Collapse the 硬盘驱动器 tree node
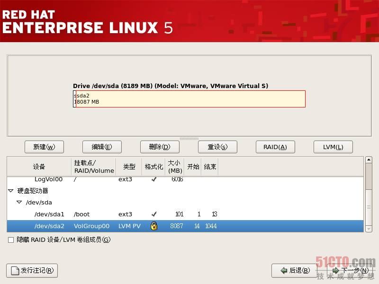The width and height of the screenshot is (379, 284). [x=10, y=191]
